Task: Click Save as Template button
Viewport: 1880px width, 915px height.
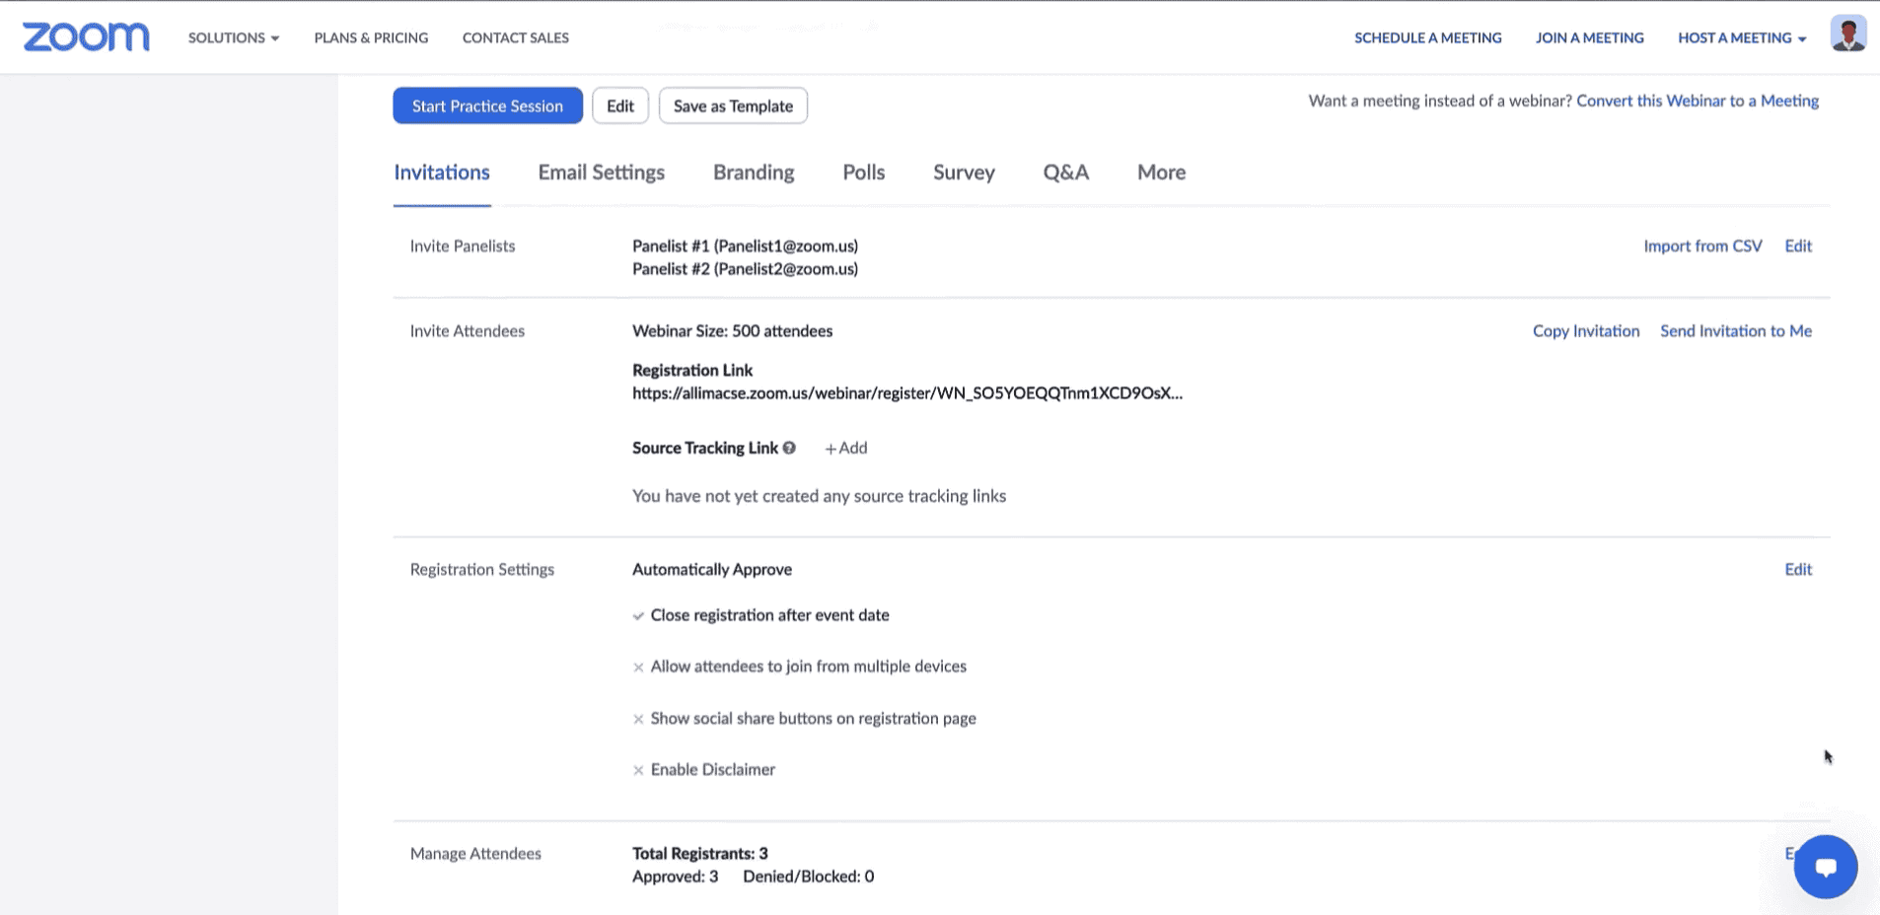Action: [x=733, y=106]
